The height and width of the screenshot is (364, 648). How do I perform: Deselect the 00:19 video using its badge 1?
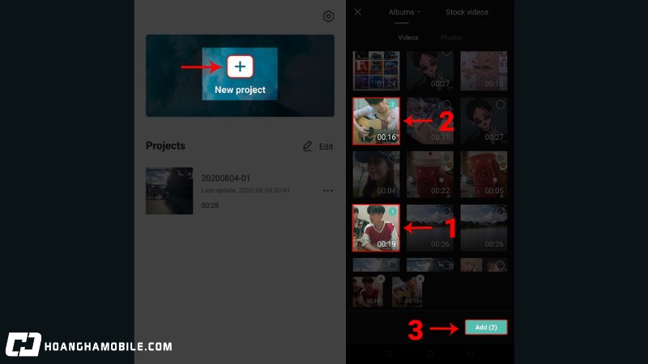point(392,212)
